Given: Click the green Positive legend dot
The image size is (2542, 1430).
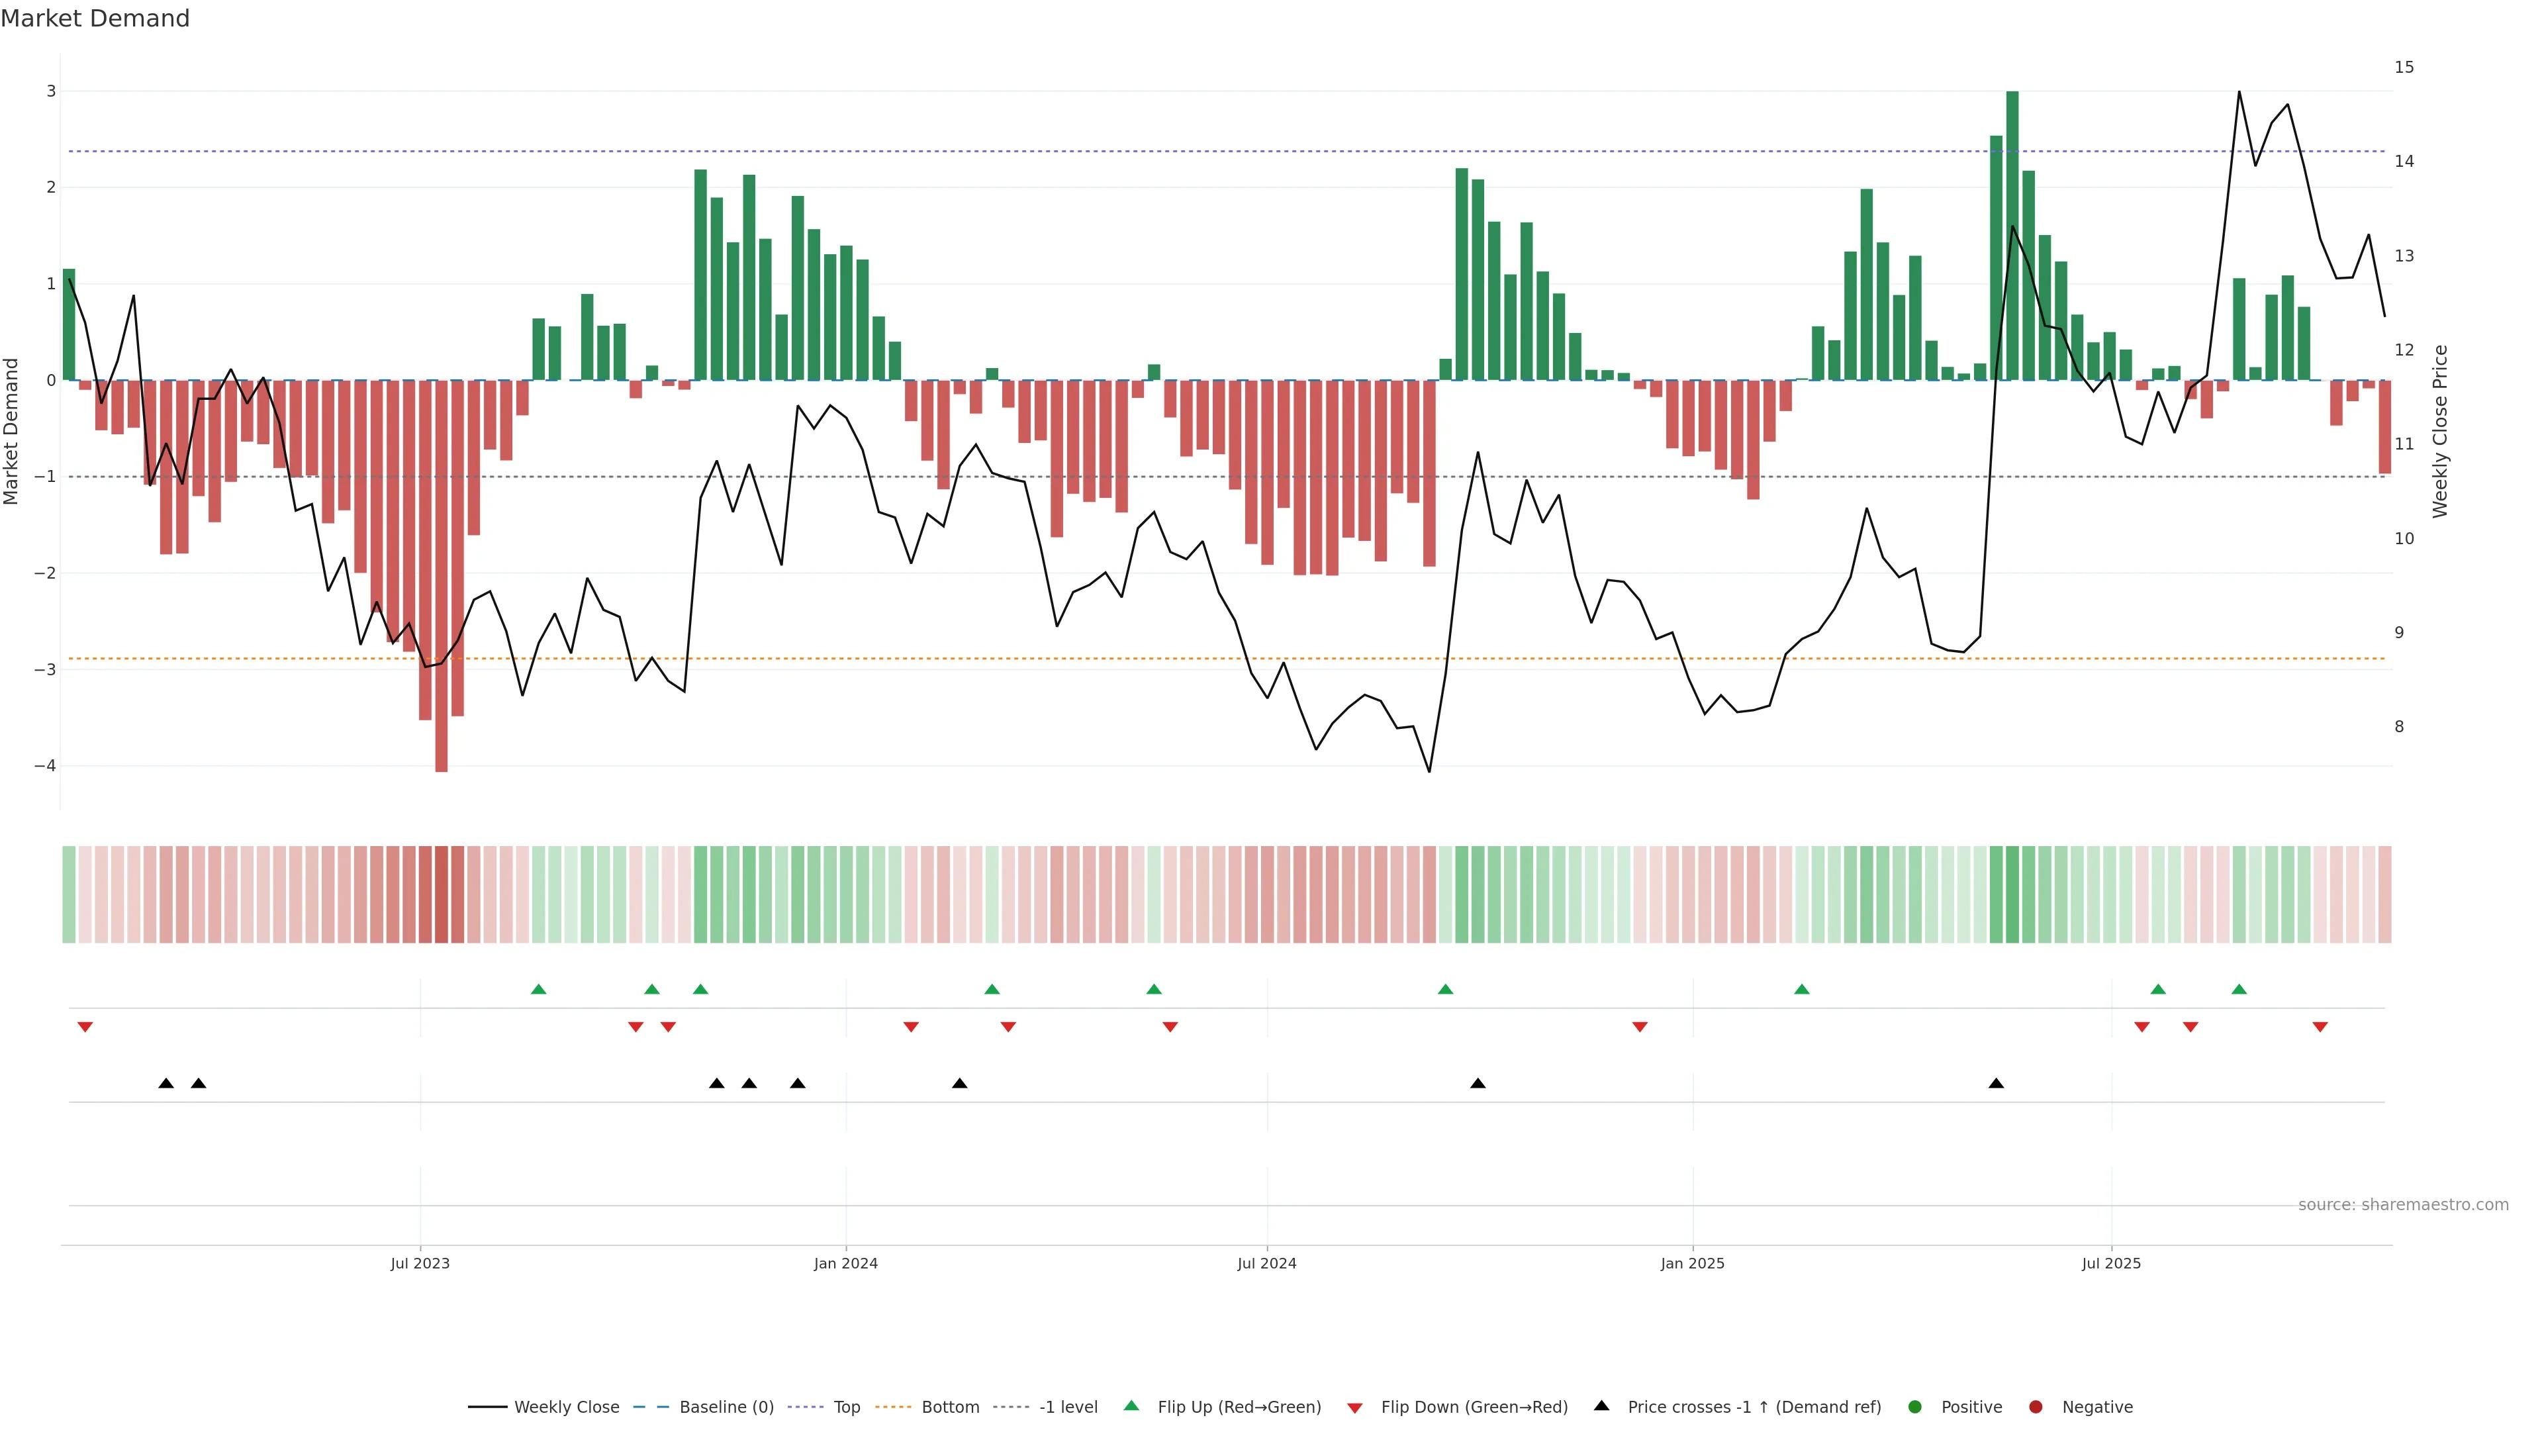Looking at the screenshot, I should 1915,1407.
